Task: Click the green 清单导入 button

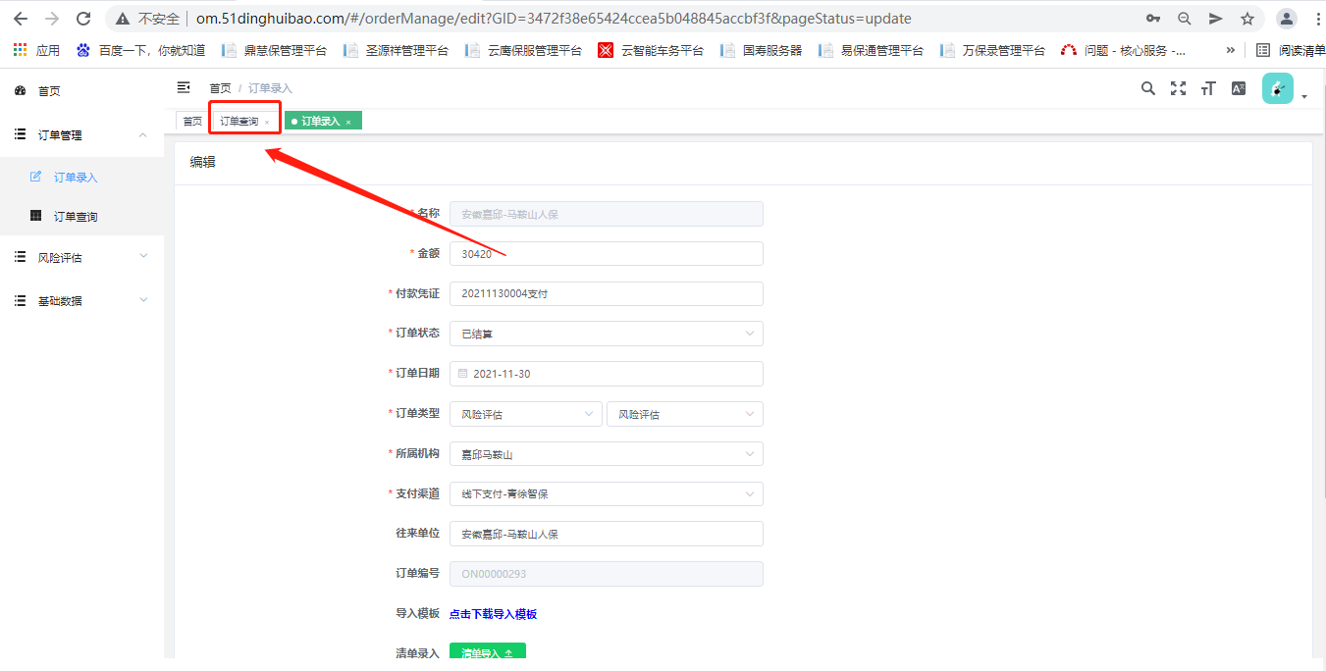Action: (x=488, y=651)
